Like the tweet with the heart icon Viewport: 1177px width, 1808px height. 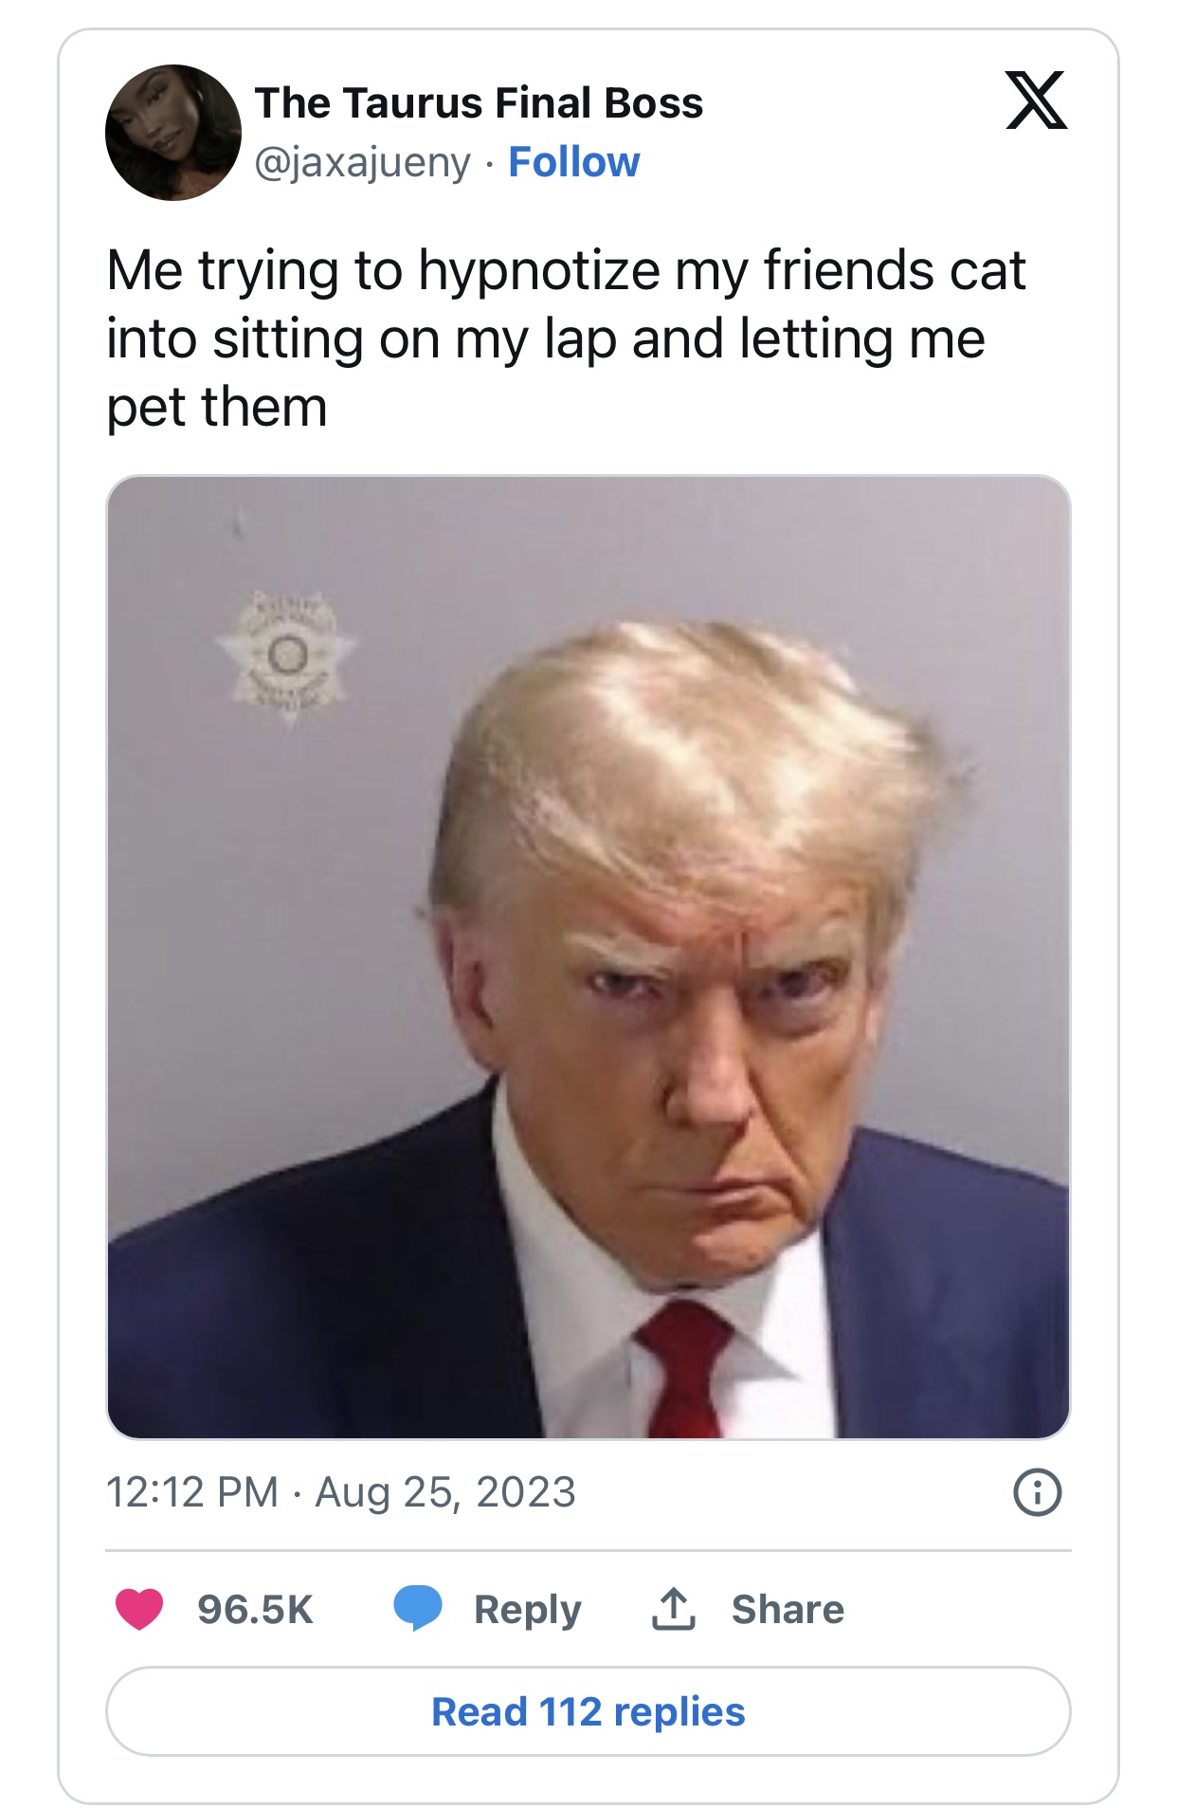[x=139, y=1609]
